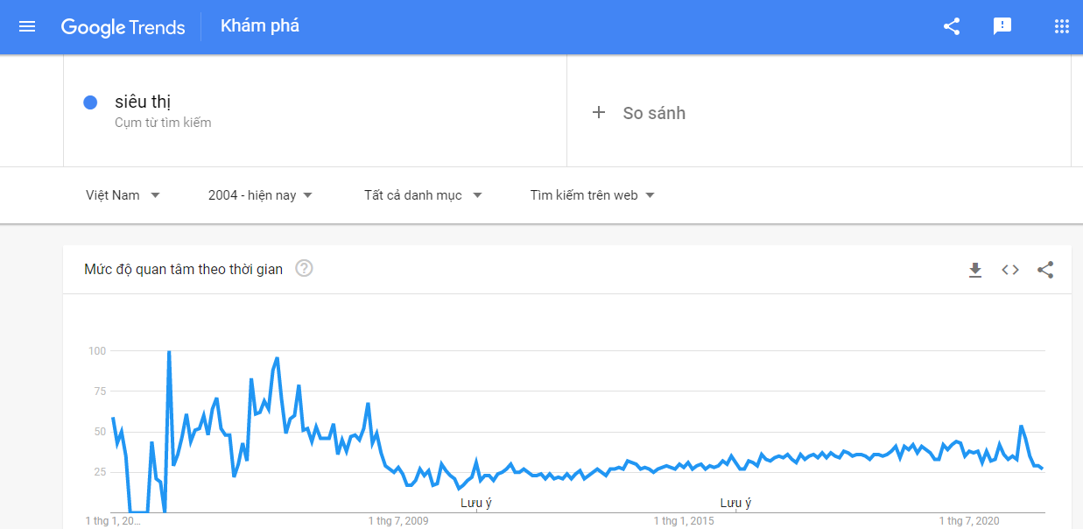The height and width of the screenshot is (529, 1083).
Task: Click the share icon in header
Action: coord(952,26)
